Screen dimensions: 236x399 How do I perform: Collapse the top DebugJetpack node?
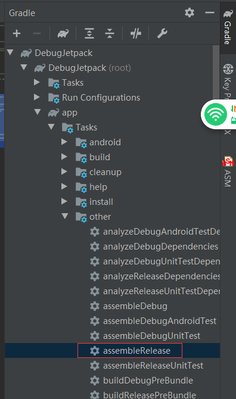(10, 52)
